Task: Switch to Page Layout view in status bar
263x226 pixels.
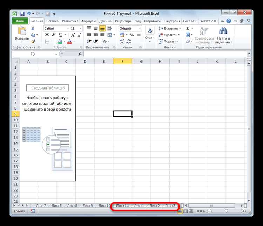Action: (x=186, y=211)
